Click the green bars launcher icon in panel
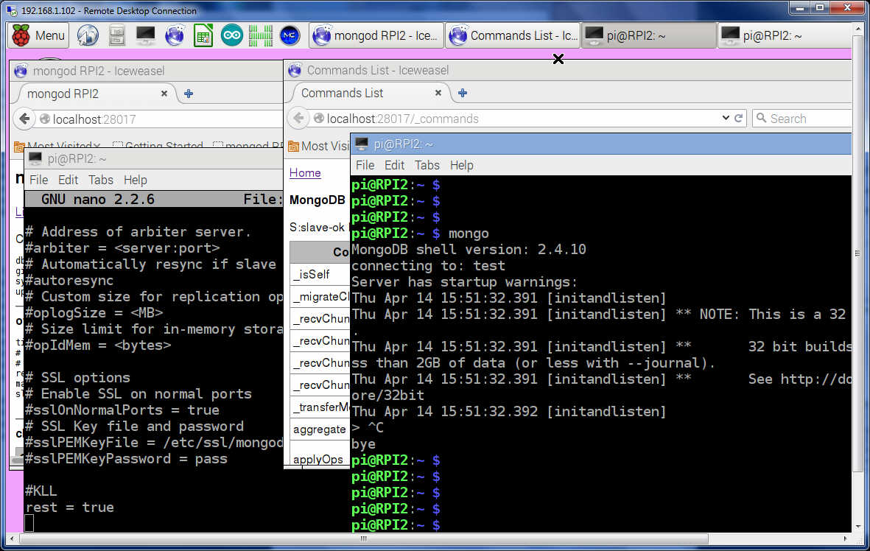The width and height of the screenshot is (870, 551). 261,35
